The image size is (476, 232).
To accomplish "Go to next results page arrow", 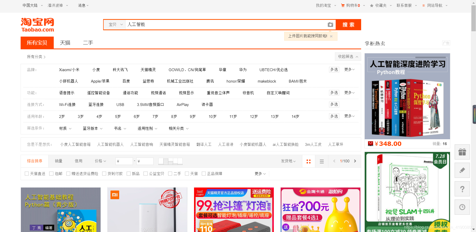I will (355, 161).
